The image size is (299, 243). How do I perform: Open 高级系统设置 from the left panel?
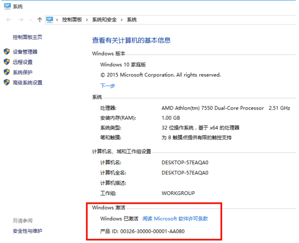(x=27, y=83)
